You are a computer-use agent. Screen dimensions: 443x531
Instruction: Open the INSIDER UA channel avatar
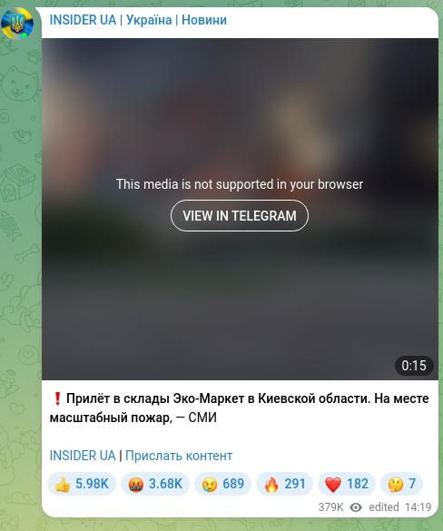click(x=17, y=23)
